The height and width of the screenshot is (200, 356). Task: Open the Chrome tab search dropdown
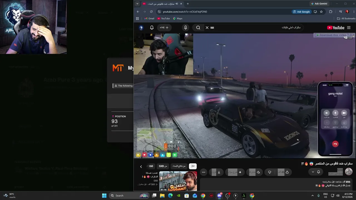coord(137,4)
